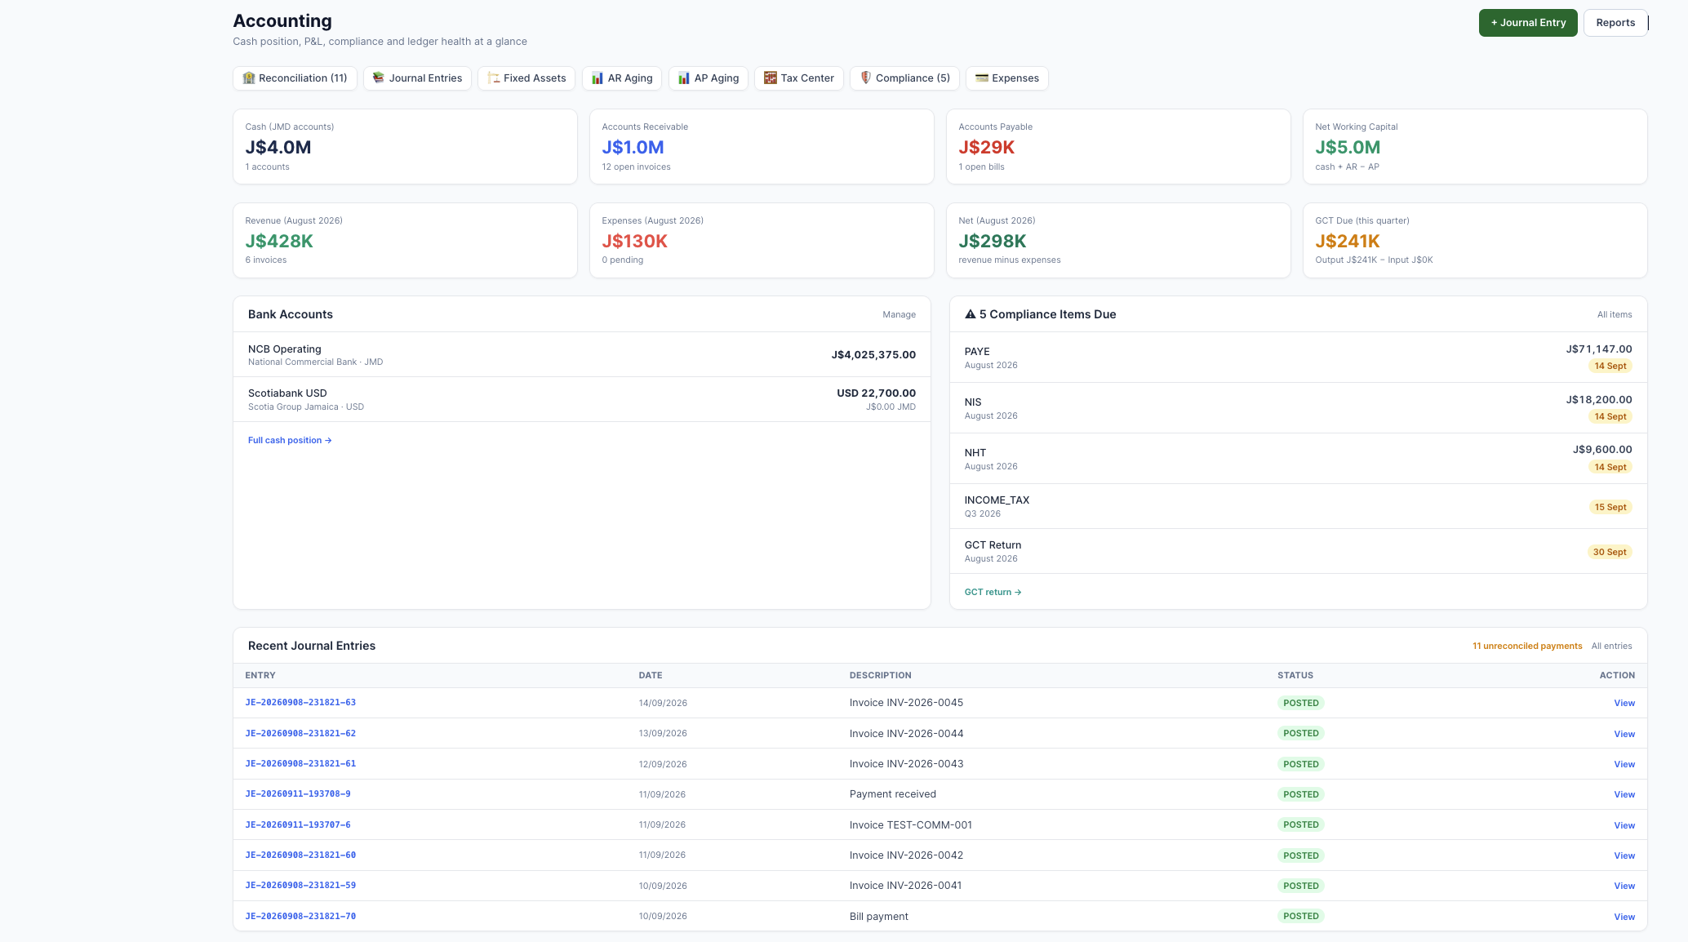View the Invoice INV-2026-0044 entry
Screen dimensions: 1688x942
pyautogui.click(x=1624, y=735)
